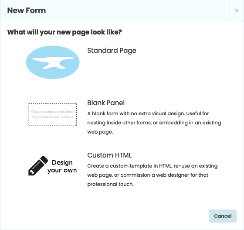Screen dimensions: 244x230
Task: Click the Custom HTML description paragraph
Action: (152, 175)
